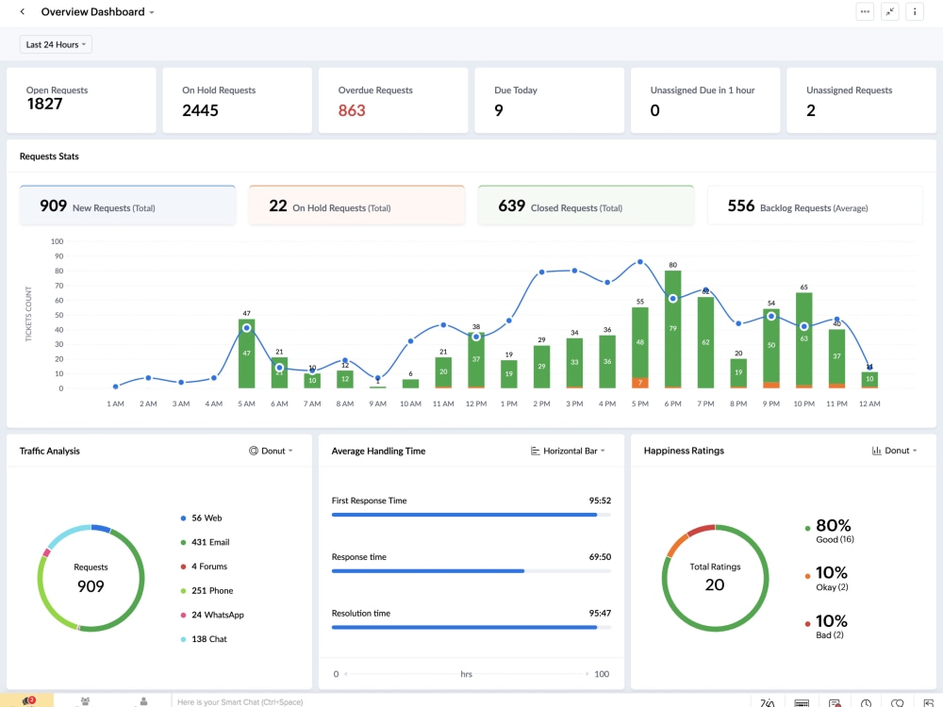Image resolution: width=943 pixels, height=707 pixels.
Task: Go back using the left arrow
Action: coord(23,11)
